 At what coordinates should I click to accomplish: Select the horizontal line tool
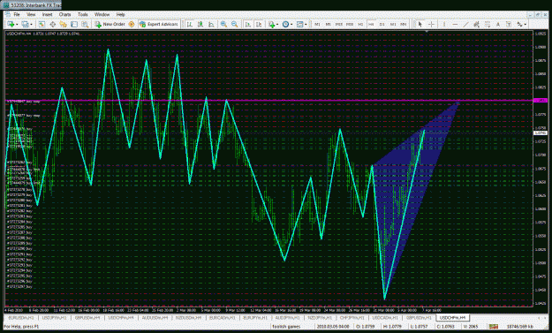(455, 24)
